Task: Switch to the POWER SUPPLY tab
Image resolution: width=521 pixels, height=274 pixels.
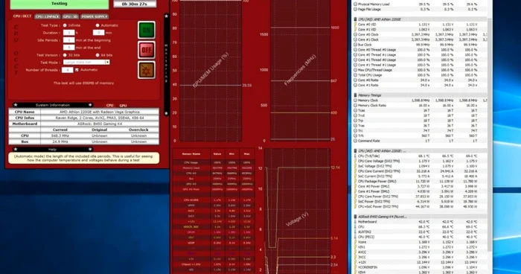Action: 95,16
